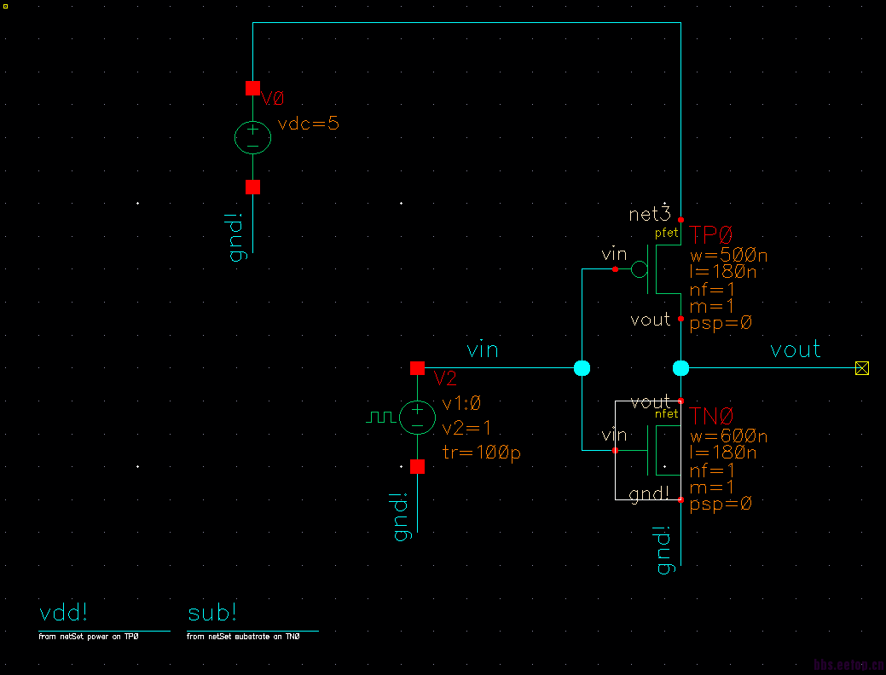
Task: Select the tr=100p rise time text
Action: [x=482, y=453]
